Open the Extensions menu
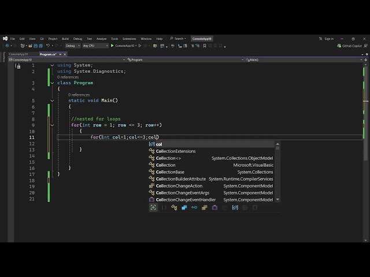Viewport: 370px width, 277px height. click(129, 39)
